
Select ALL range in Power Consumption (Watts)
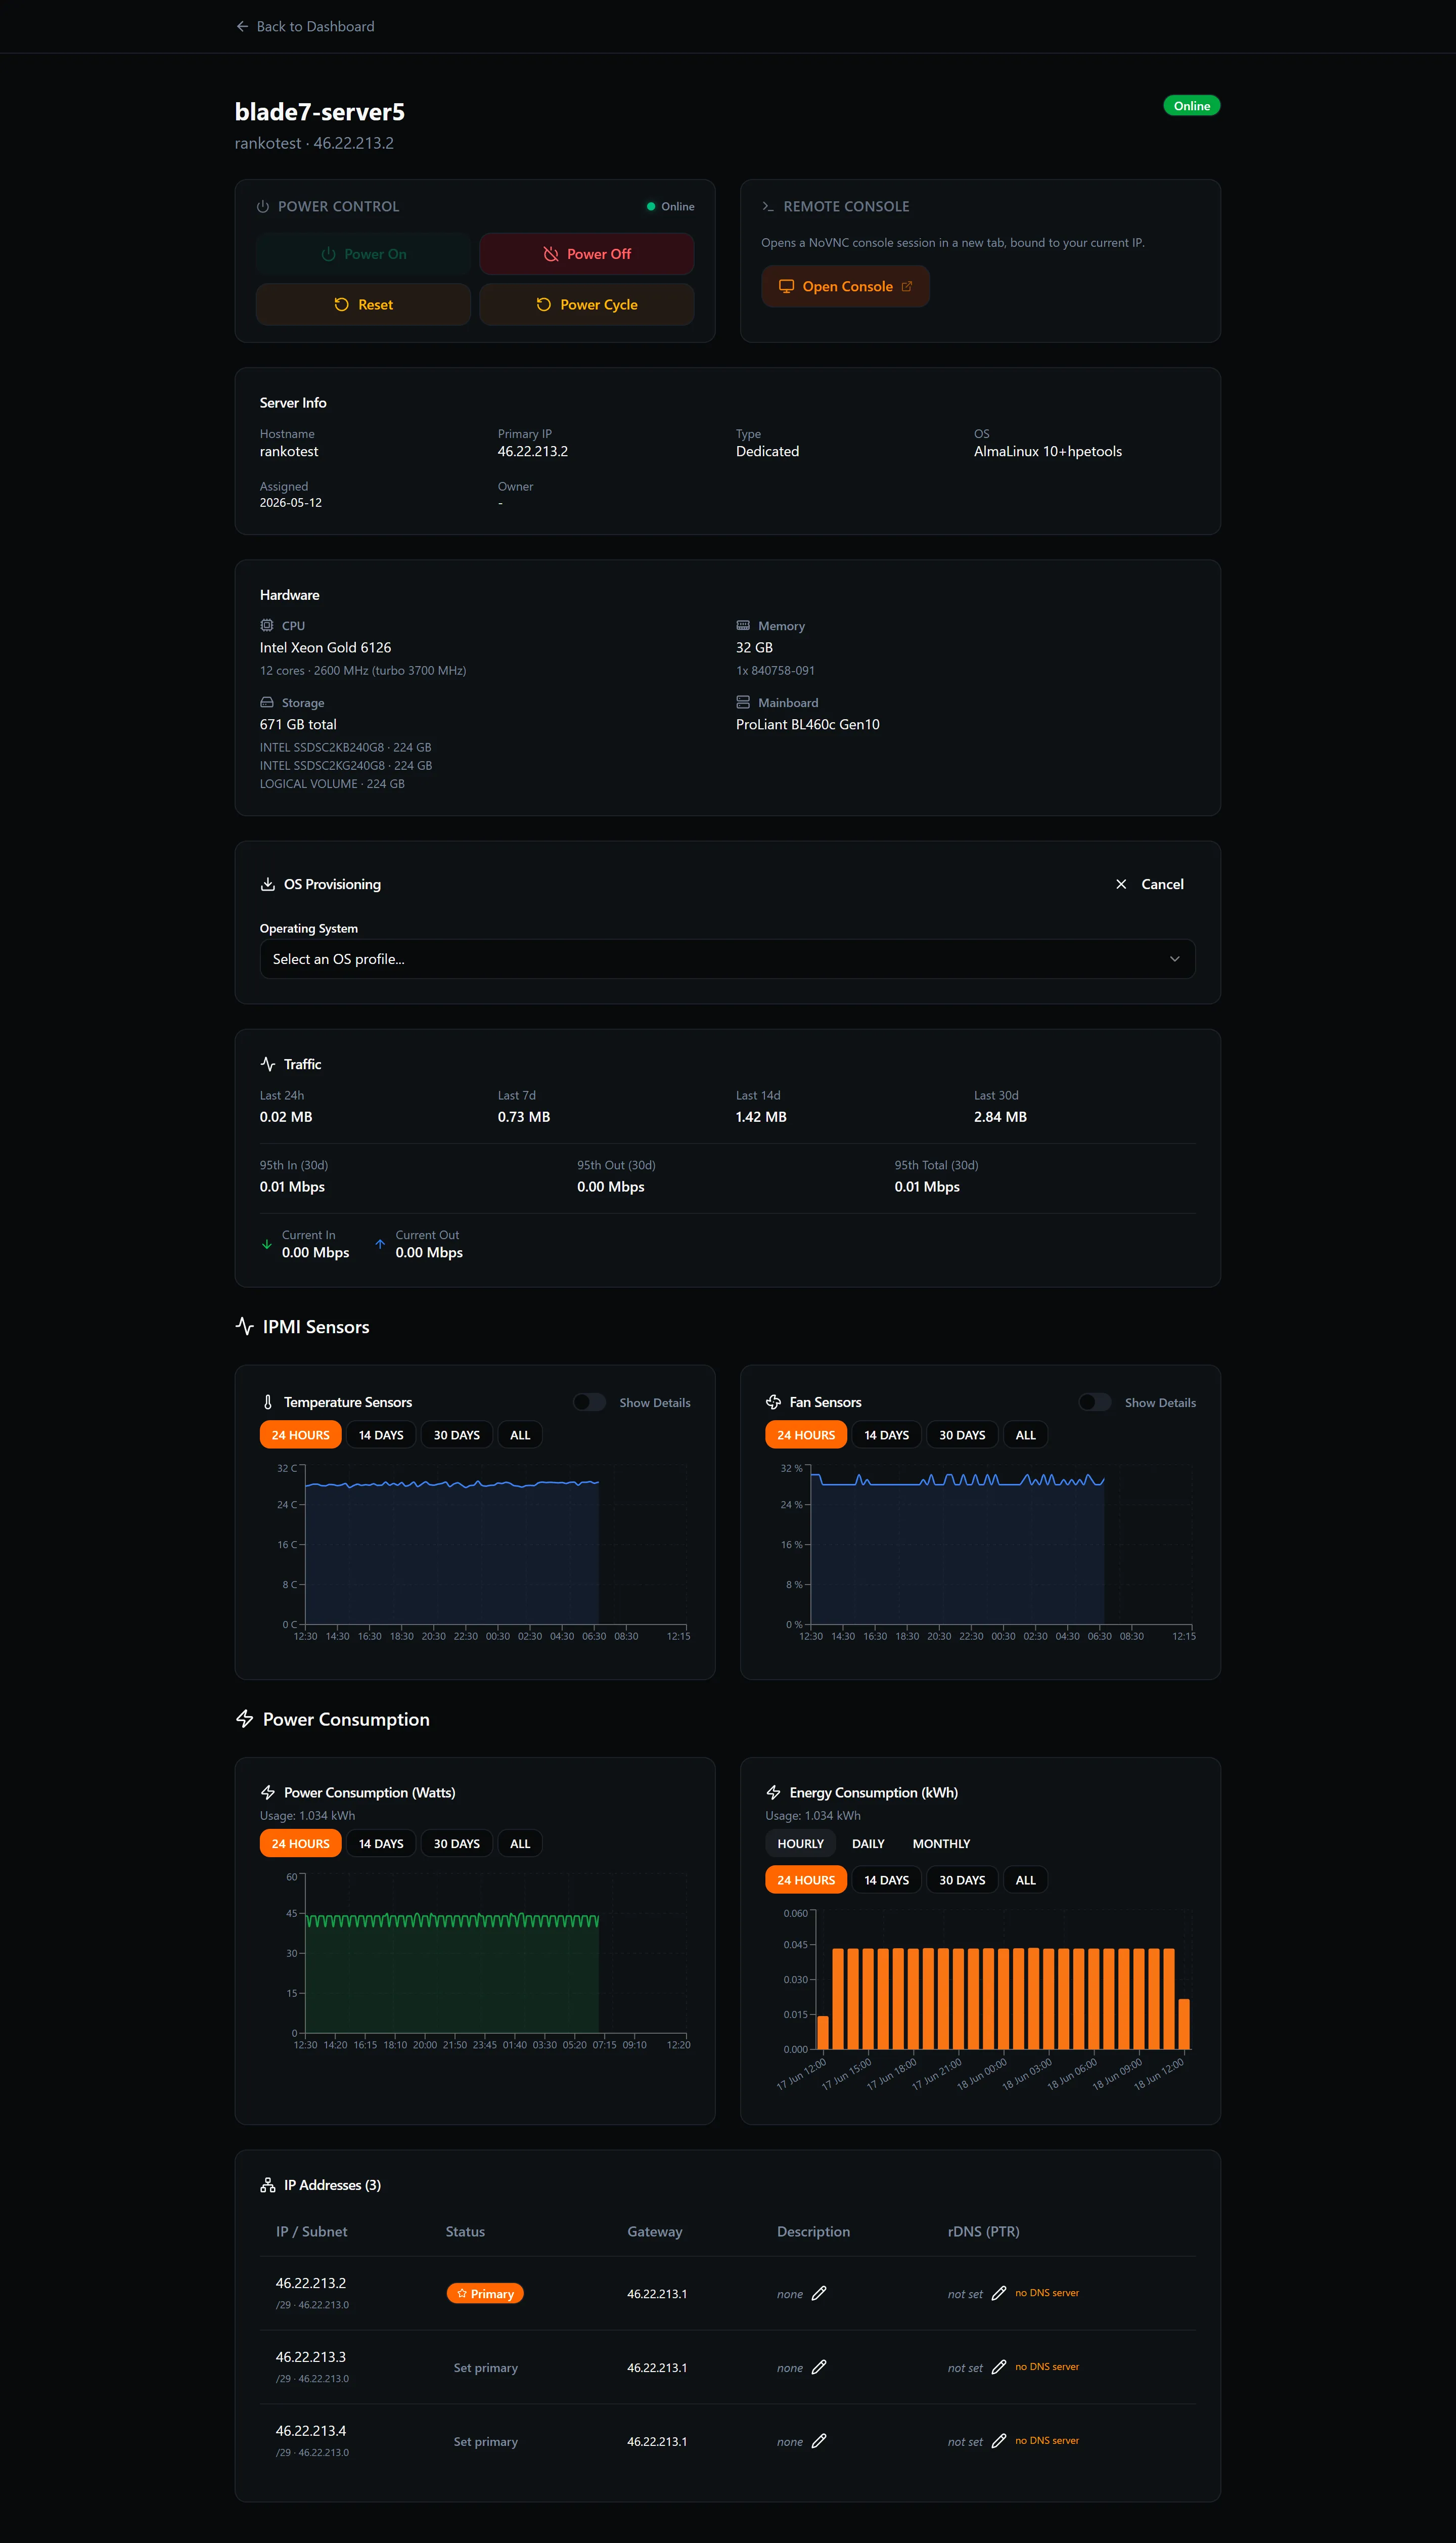[x=520, y=1844]
